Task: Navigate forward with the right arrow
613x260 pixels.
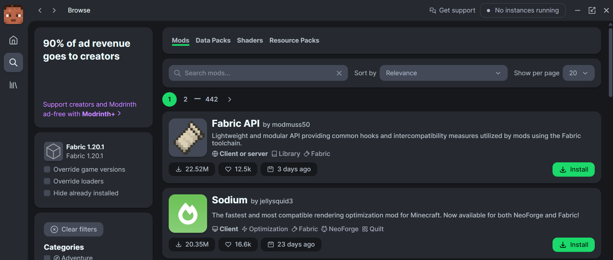Action: point(54,10)
